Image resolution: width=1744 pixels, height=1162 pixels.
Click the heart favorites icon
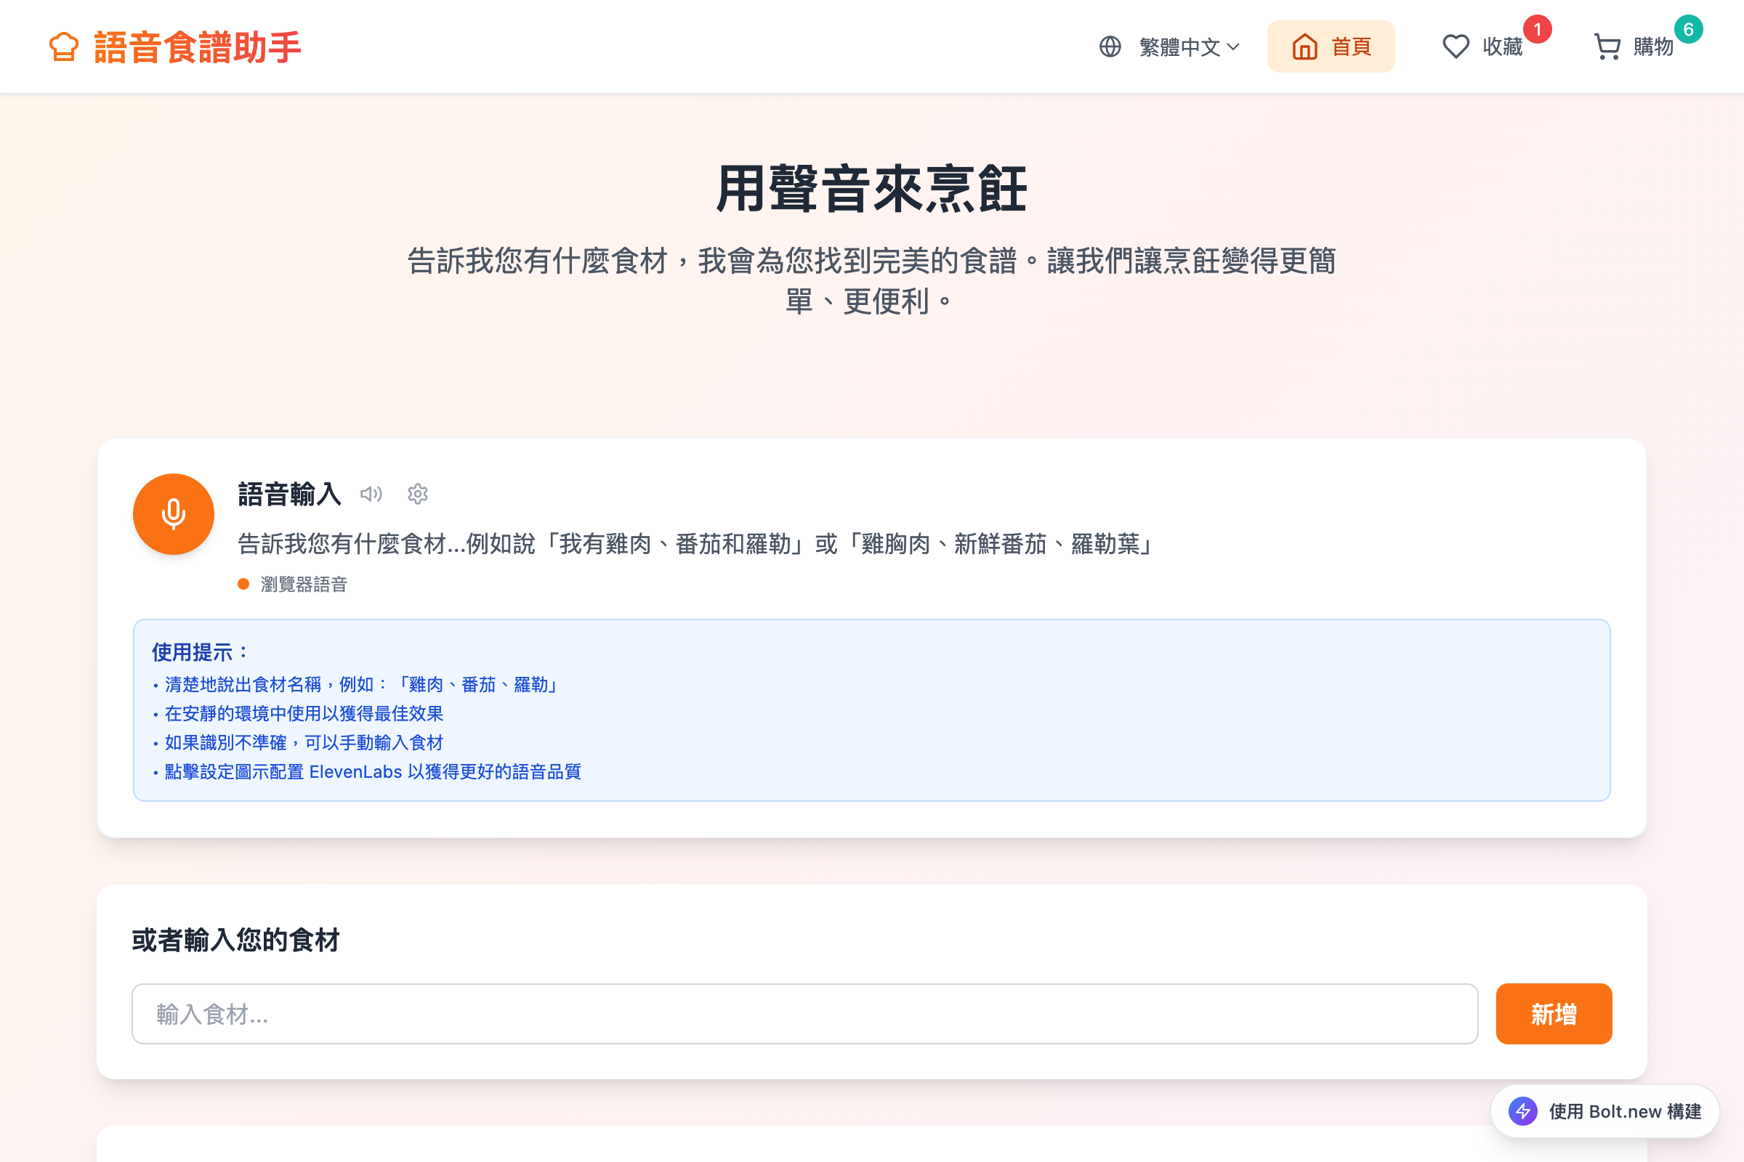click(1456, 46)
